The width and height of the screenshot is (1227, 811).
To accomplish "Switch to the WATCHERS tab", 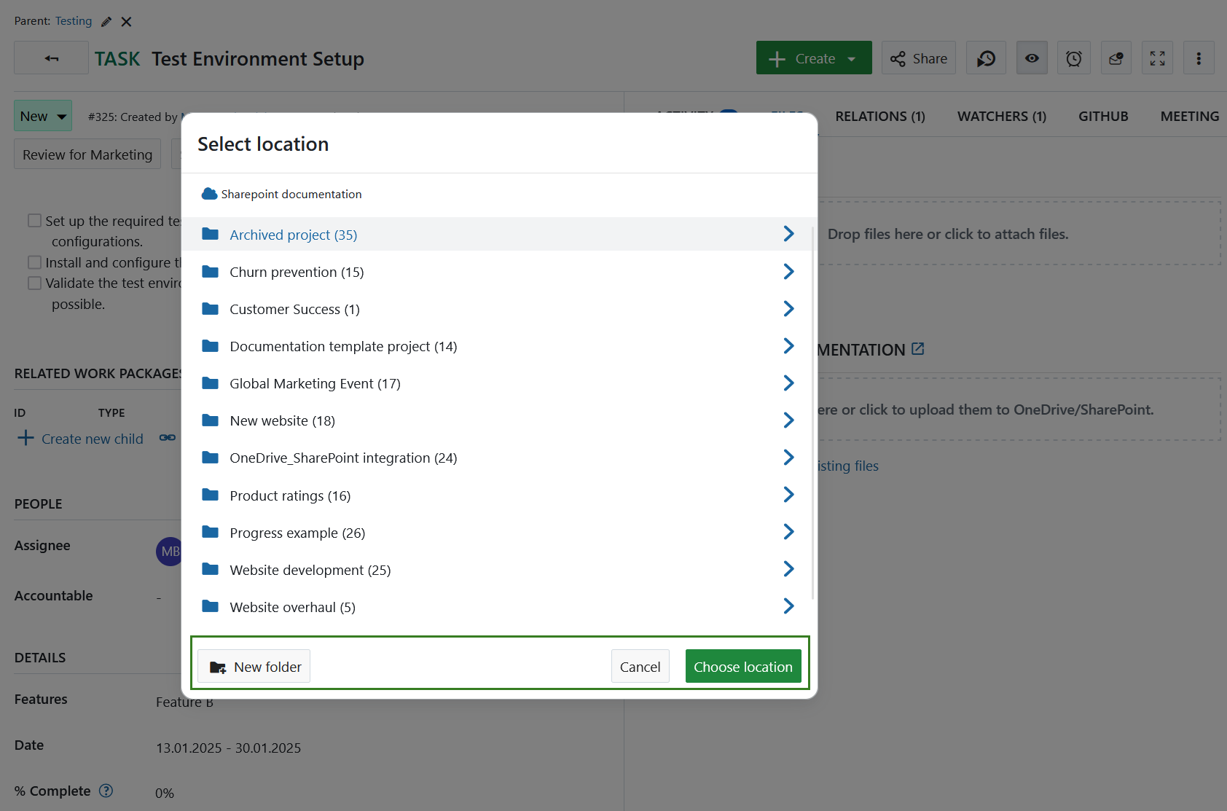I will (1001, 116).
